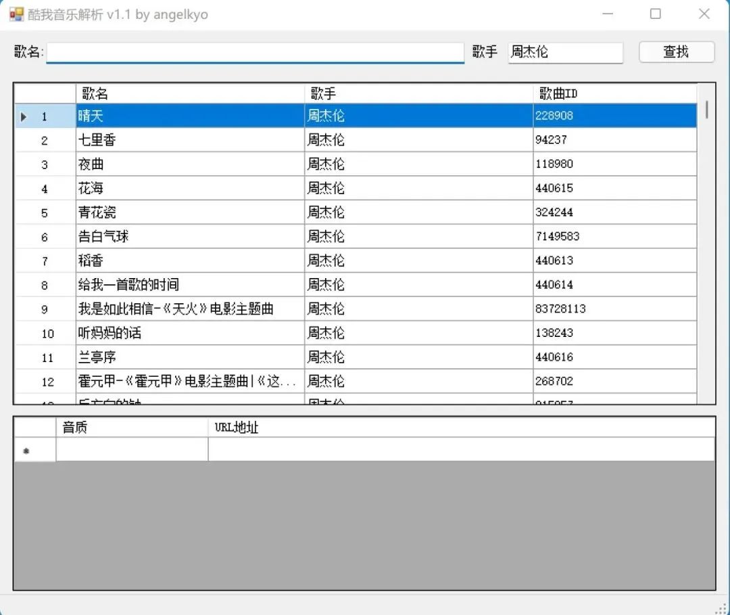Click the 歌名 search input field

click(x=255, y=53)
